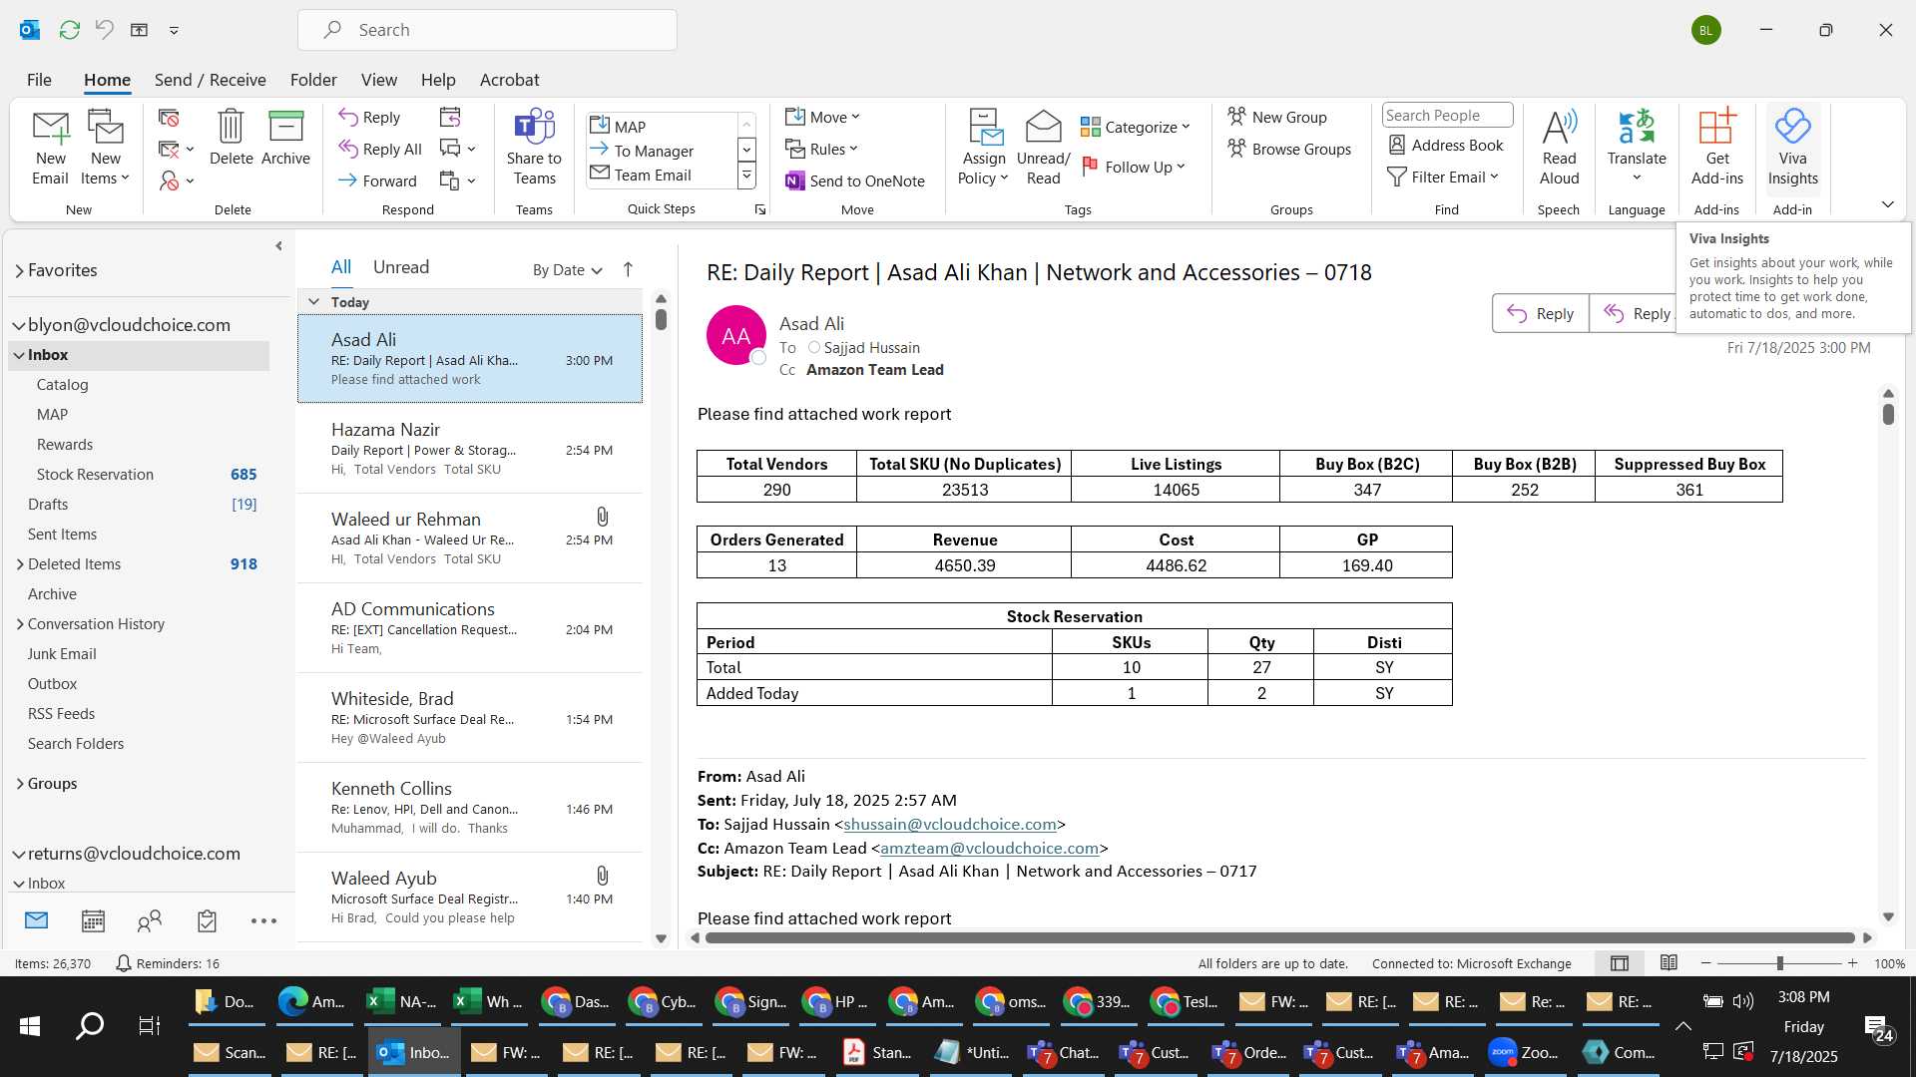The height and width of the screenshot is (1077, 1916).
Task: Click Send/Receive sync icon in title bar
Action: 69,30
